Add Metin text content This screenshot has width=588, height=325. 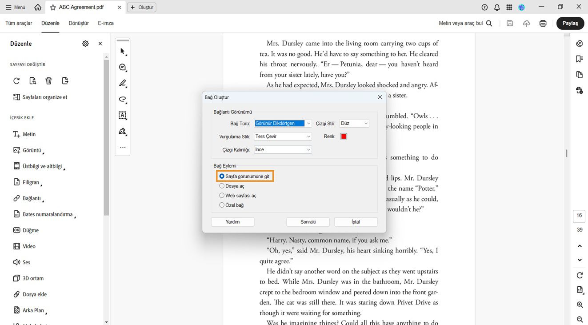coord(24,134)
